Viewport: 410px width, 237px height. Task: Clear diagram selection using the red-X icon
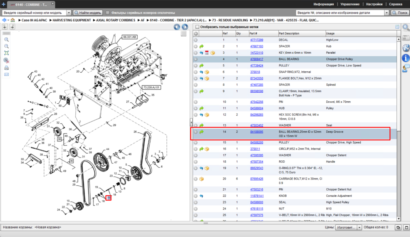7,60
